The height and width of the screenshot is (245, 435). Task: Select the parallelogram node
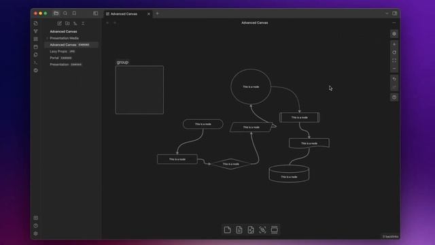click(251, 127)
